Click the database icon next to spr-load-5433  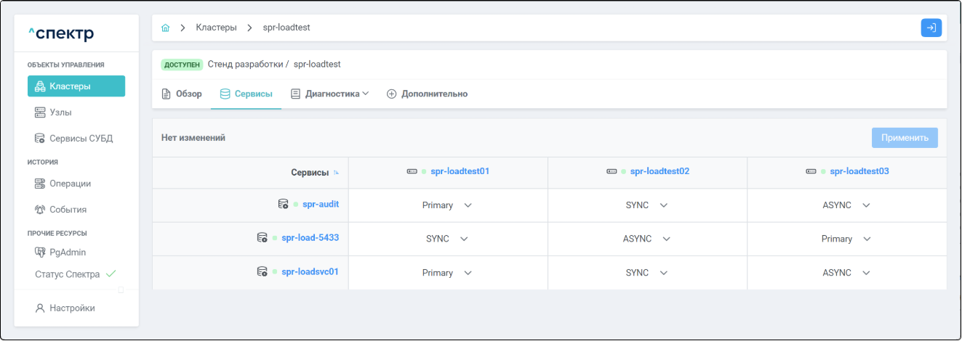tap(262, 238)
